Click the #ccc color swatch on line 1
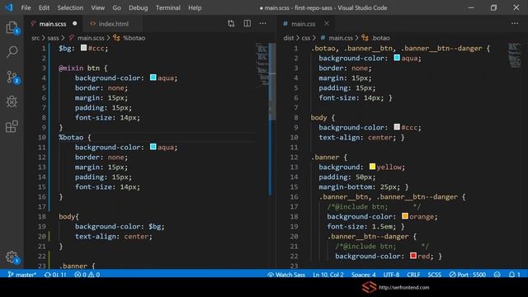Image resolution: width=528 pixels, height=297 pixels. coord(83,48)
